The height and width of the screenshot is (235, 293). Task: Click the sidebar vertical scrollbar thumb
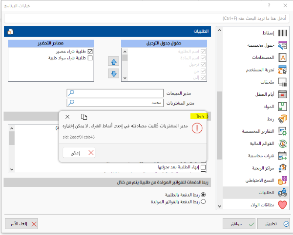click(219, 126)
